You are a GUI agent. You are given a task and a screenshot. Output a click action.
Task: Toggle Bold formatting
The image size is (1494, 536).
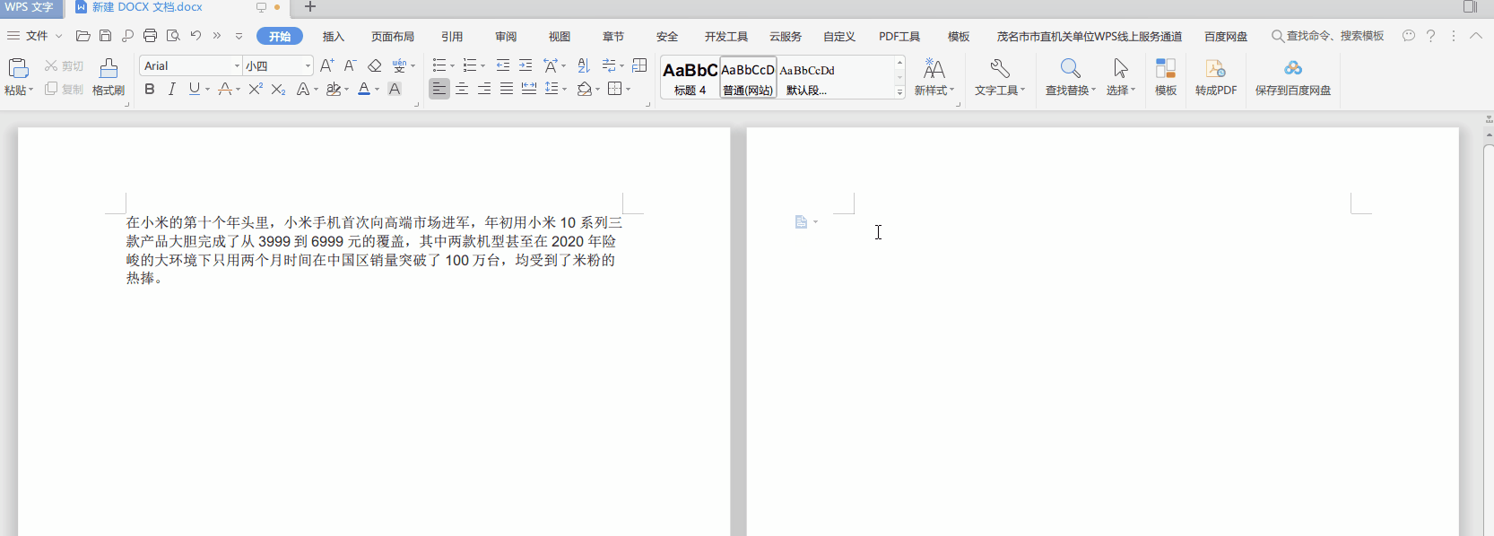150,89
